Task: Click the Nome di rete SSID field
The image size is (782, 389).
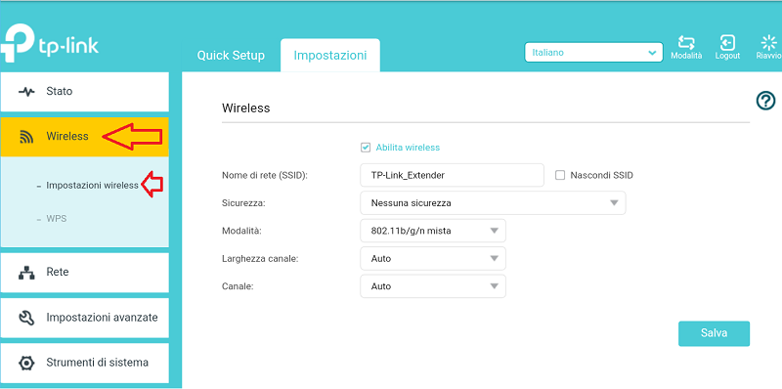Action: 452,175
